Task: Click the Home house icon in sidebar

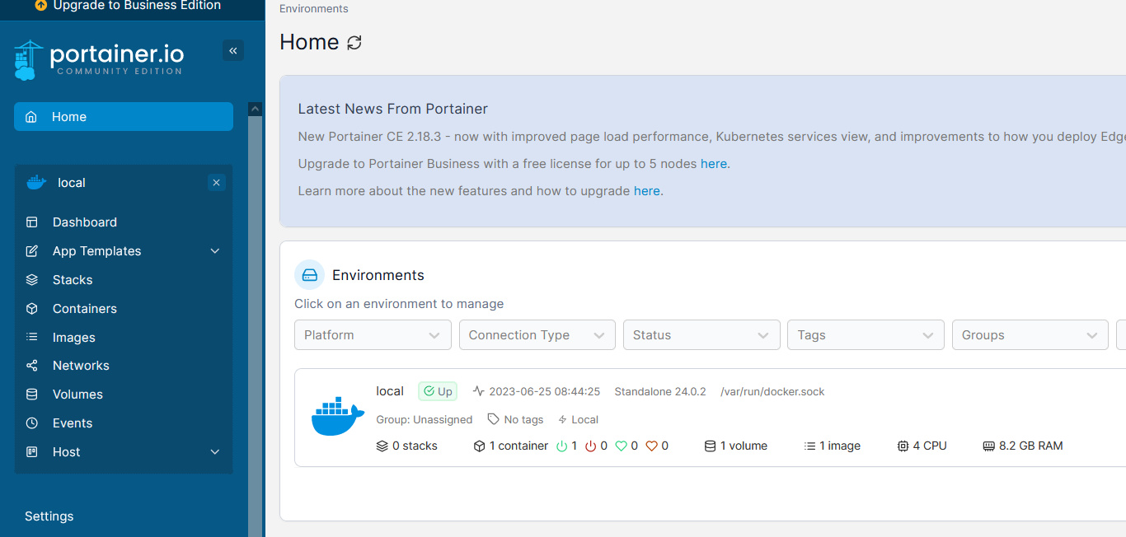Action: point(31,117)
